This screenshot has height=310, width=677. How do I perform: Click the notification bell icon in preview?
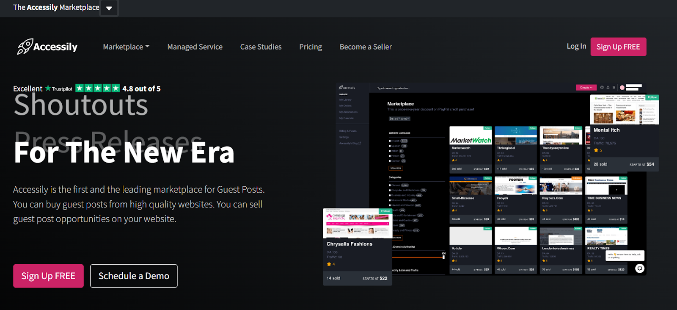[x=608, y=88]
